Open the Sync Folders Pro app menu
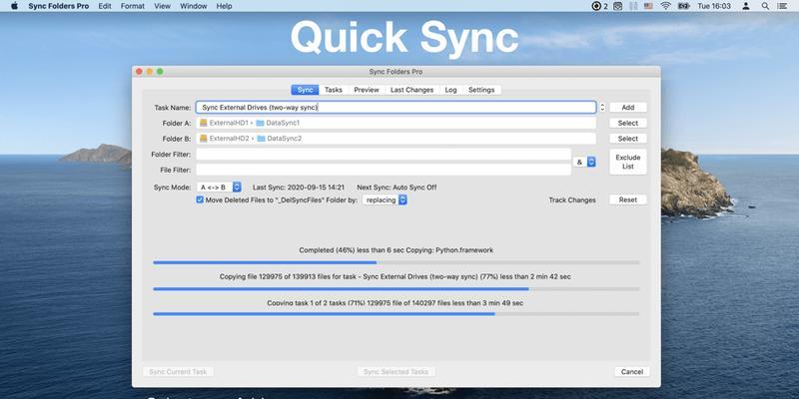This screenshot has height=399, width=799. click(x=59, y=6)
